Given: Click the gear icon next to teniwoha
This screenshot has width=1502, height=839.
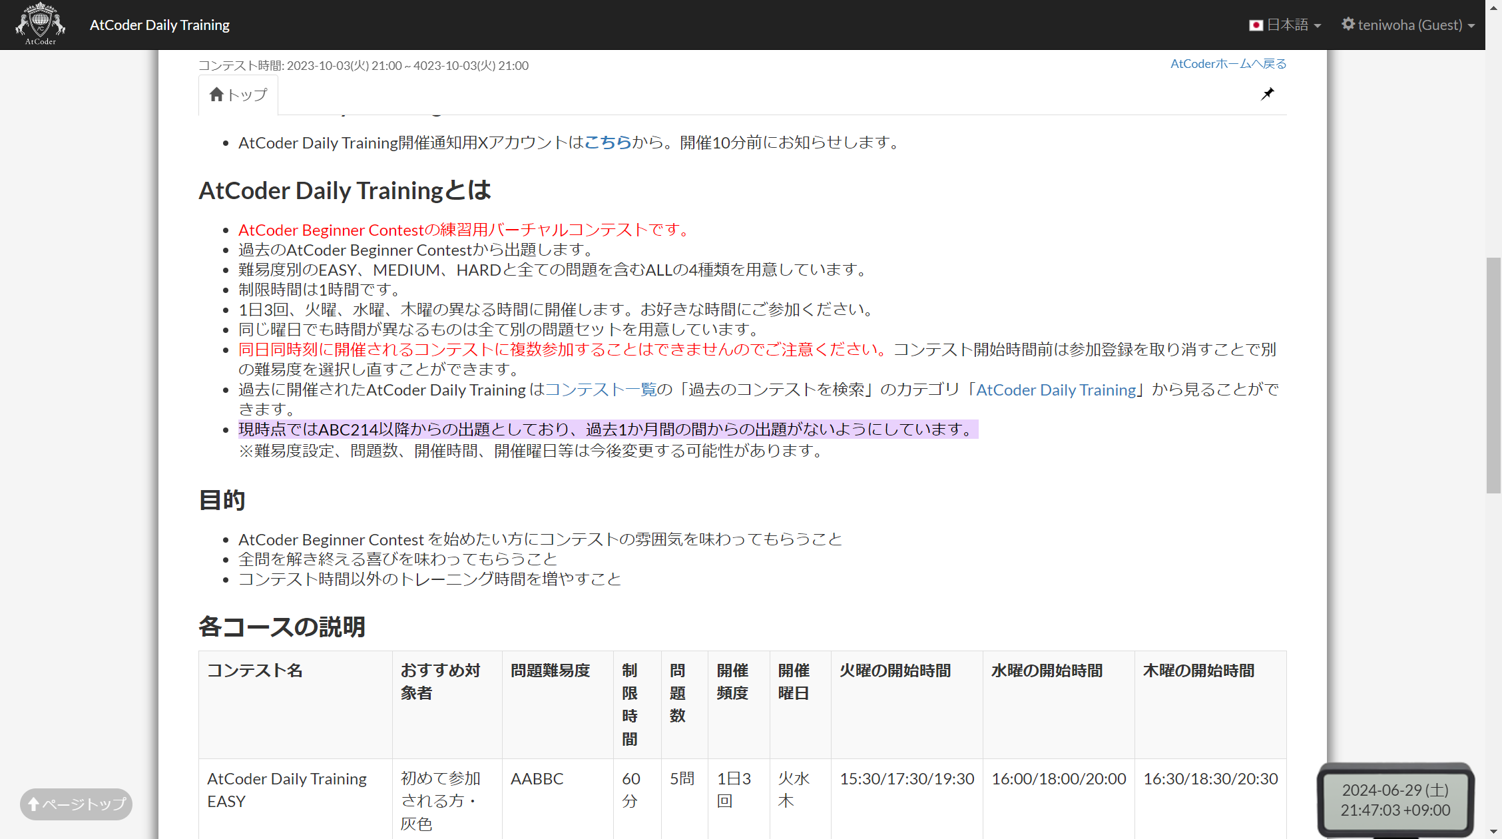Looking at the screenshot, I should [x=1349, y=24].
